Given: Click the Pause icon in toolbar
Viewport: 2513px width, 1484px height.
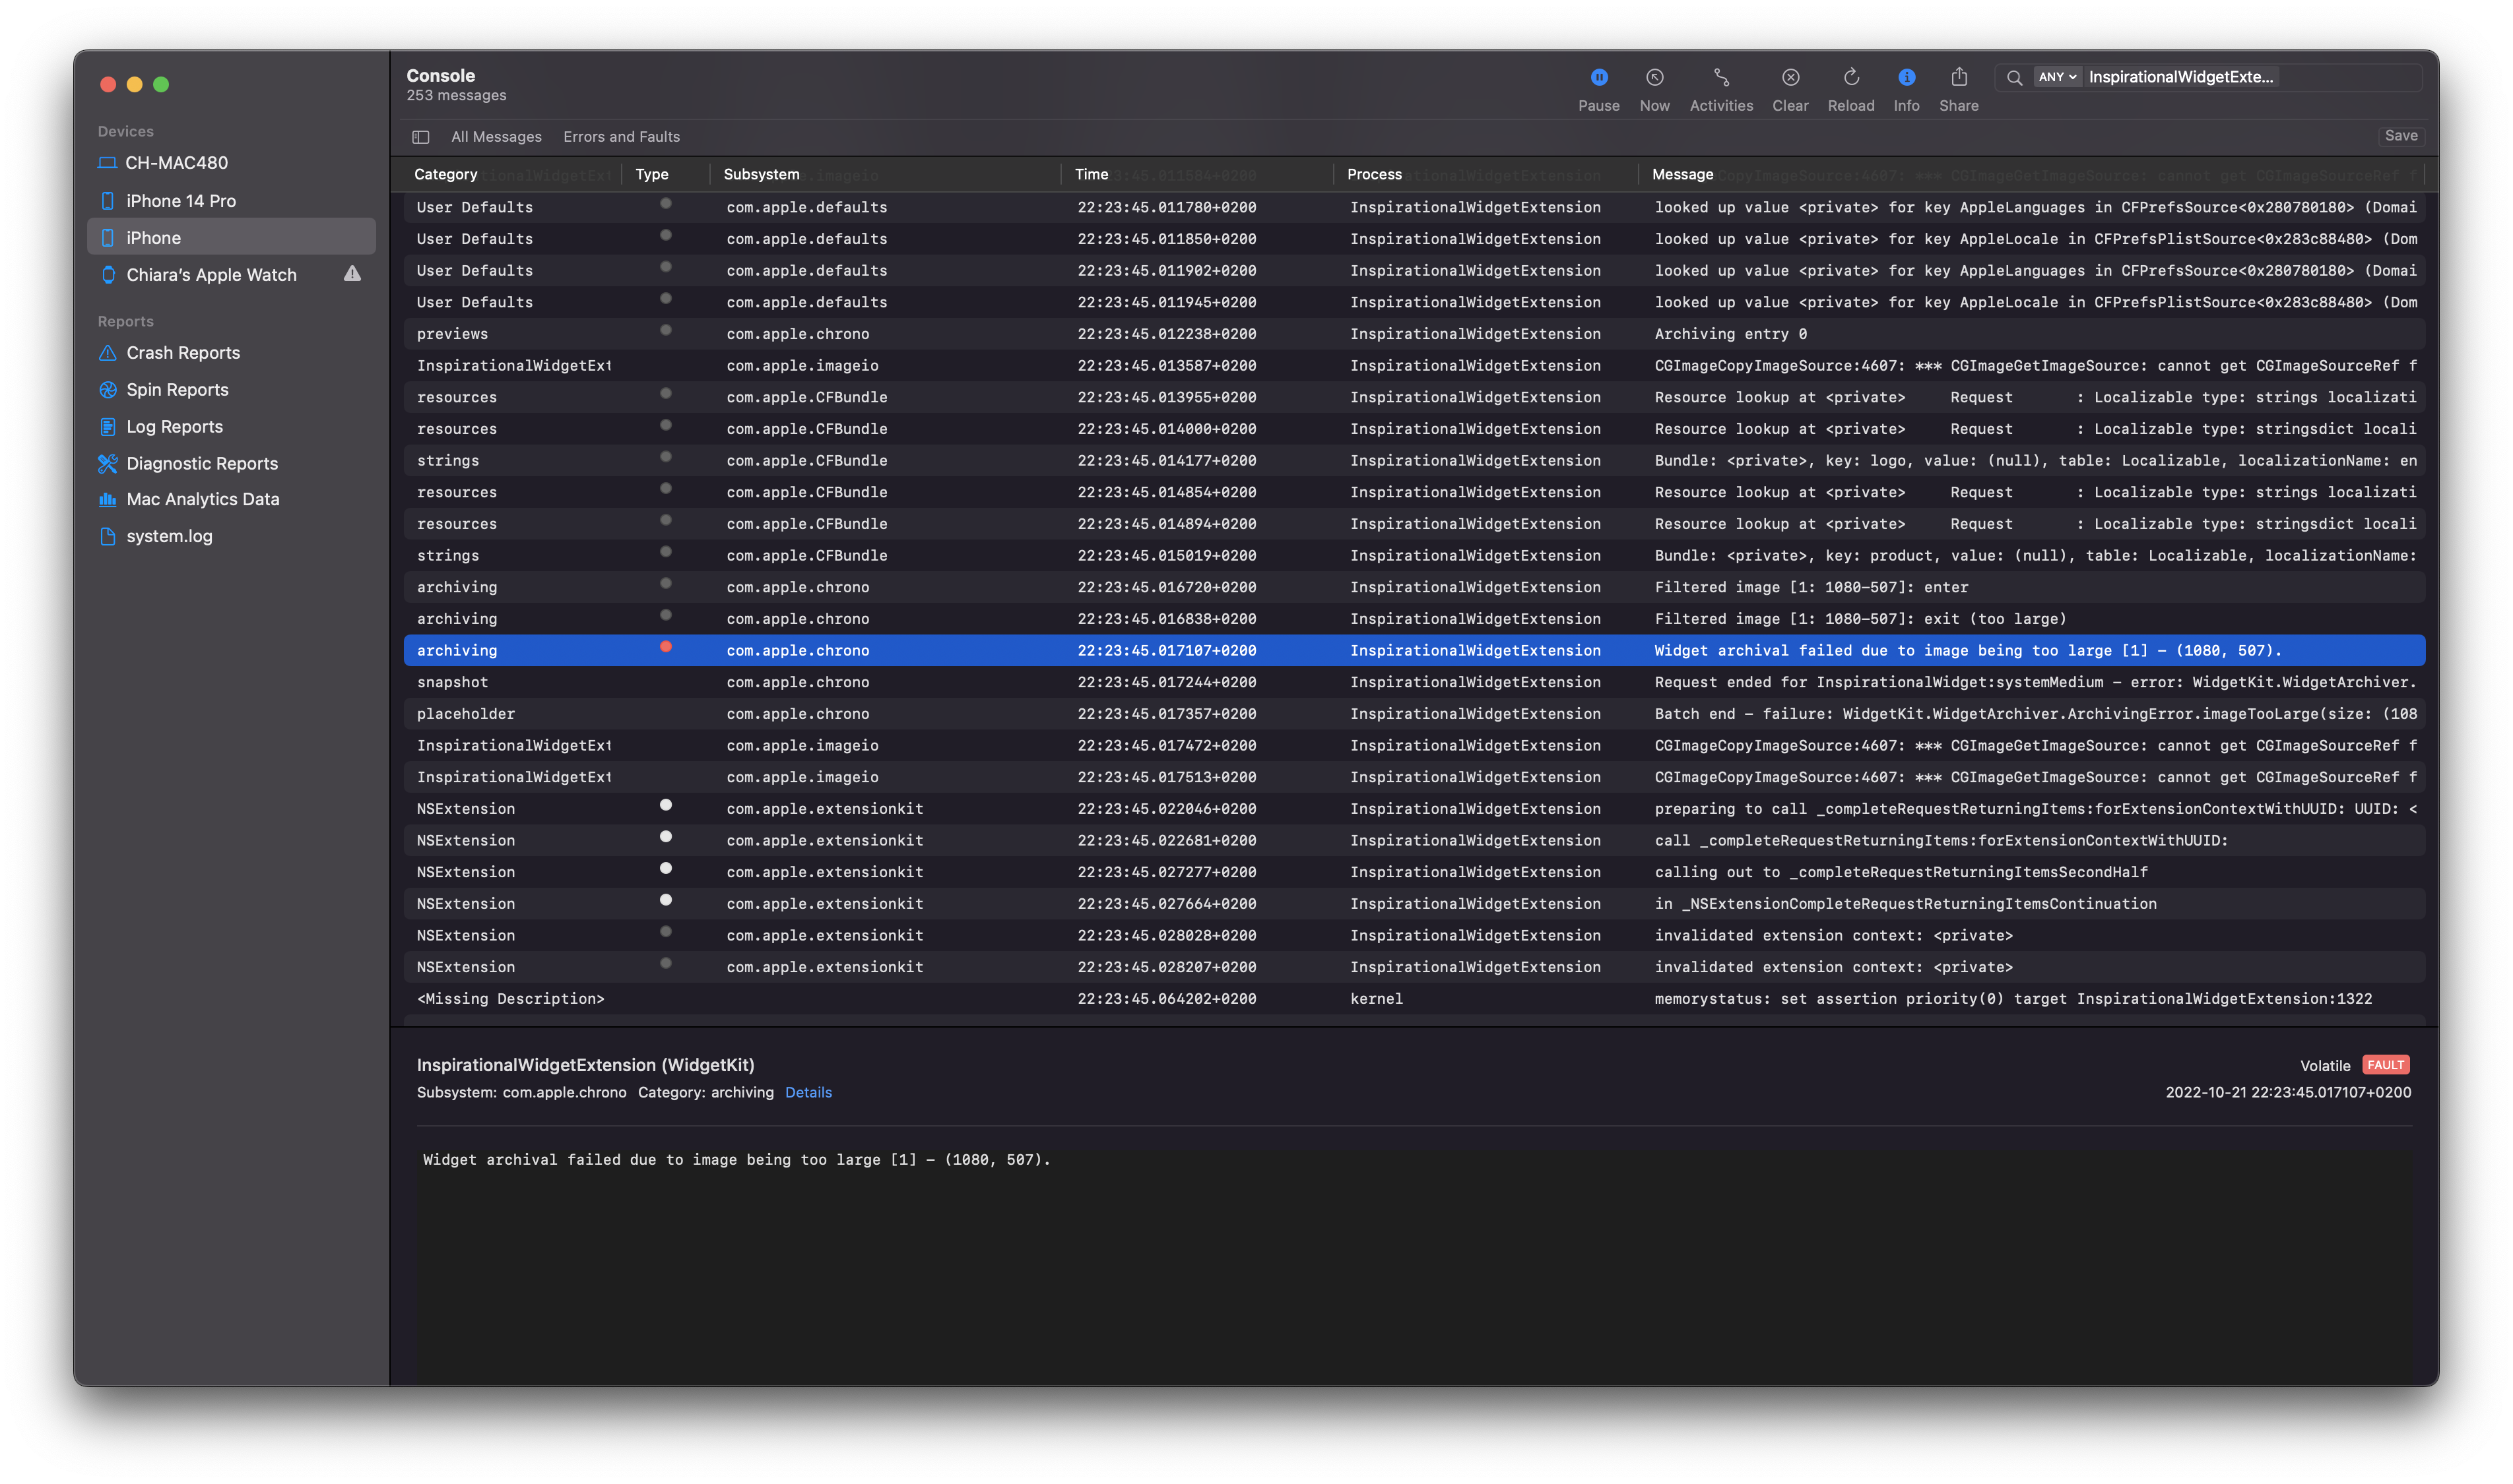Looking at the screenshot, I should coord(1600,74).
